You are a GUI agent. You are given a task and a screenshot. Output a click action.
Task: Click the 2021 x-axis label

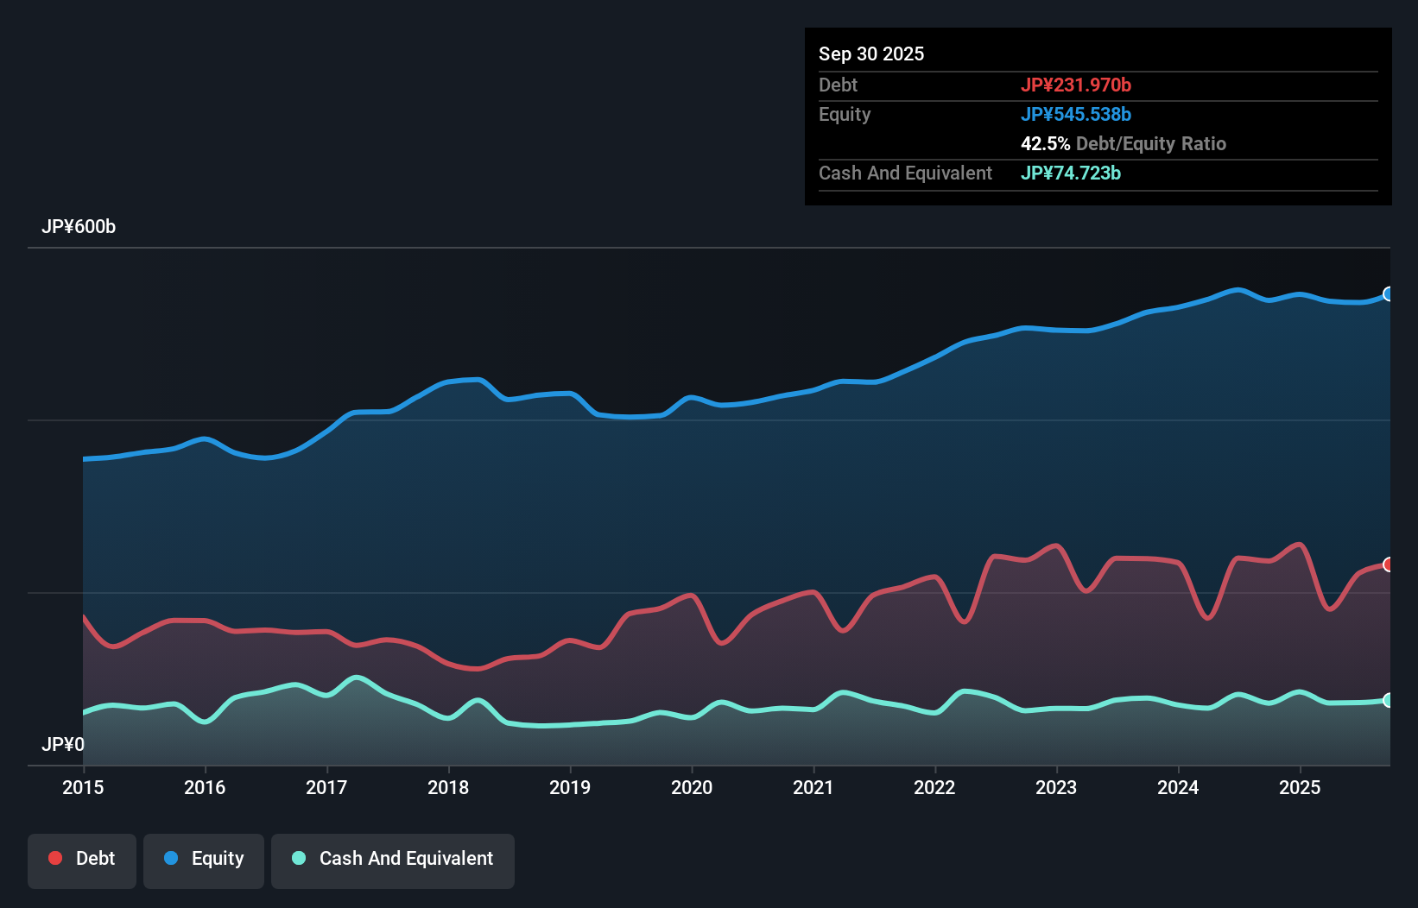coord(813,787)
